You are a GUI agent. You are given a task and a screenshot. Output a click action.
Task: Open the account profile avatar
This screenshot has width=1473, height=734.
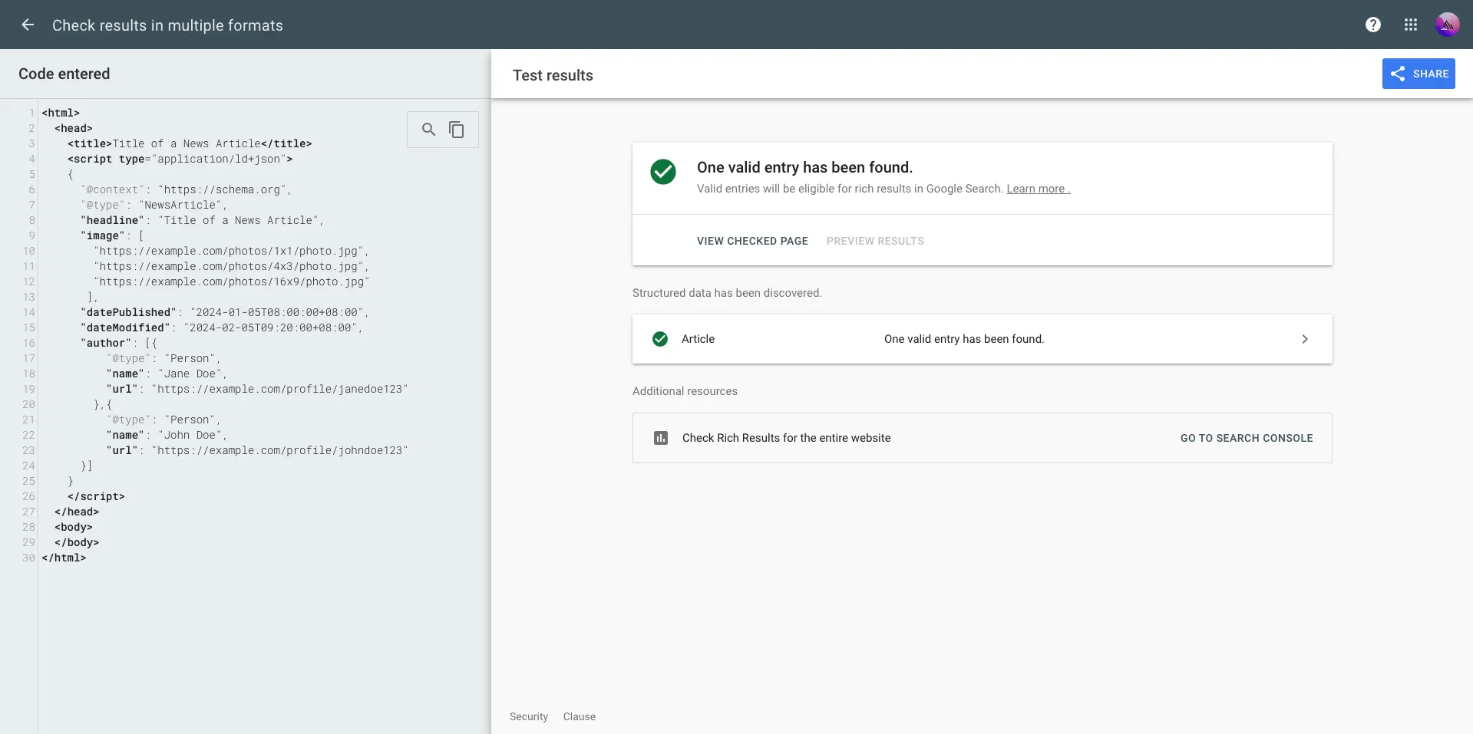tap(1447, 25)
